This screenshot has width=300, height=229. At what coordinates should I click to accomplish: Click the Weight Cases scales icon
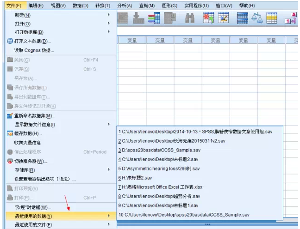coord(257,18)
